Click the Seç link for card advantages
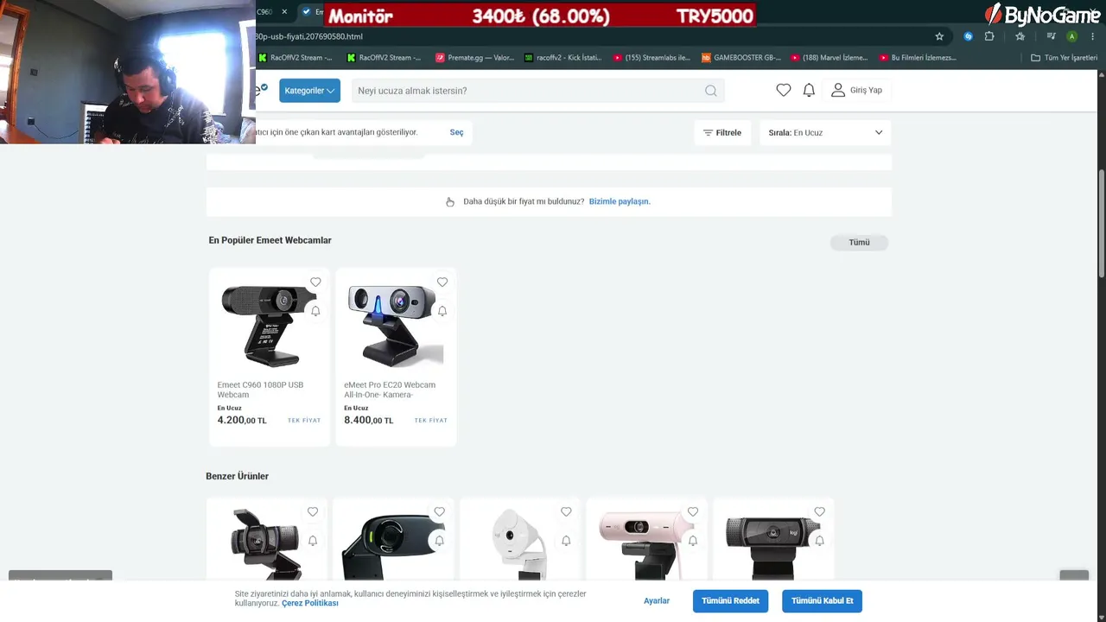Viewport: 1106px width, 622px height. click(456, 132)
